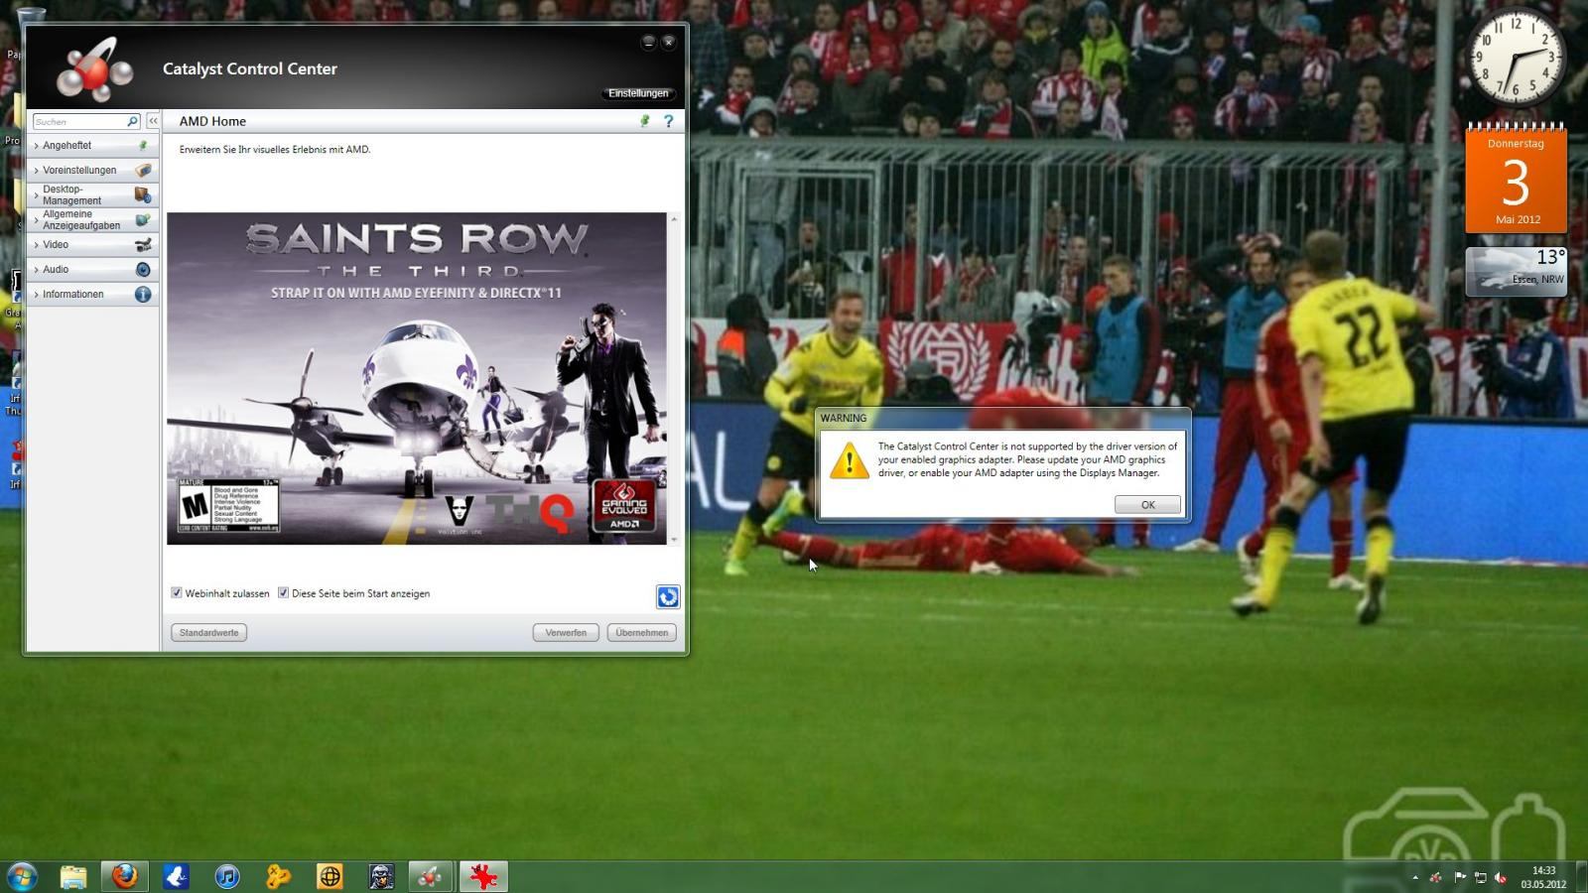Open the Einstellungen menu
The height and width of the screenshot is (893, 1588).
point(638,93)
